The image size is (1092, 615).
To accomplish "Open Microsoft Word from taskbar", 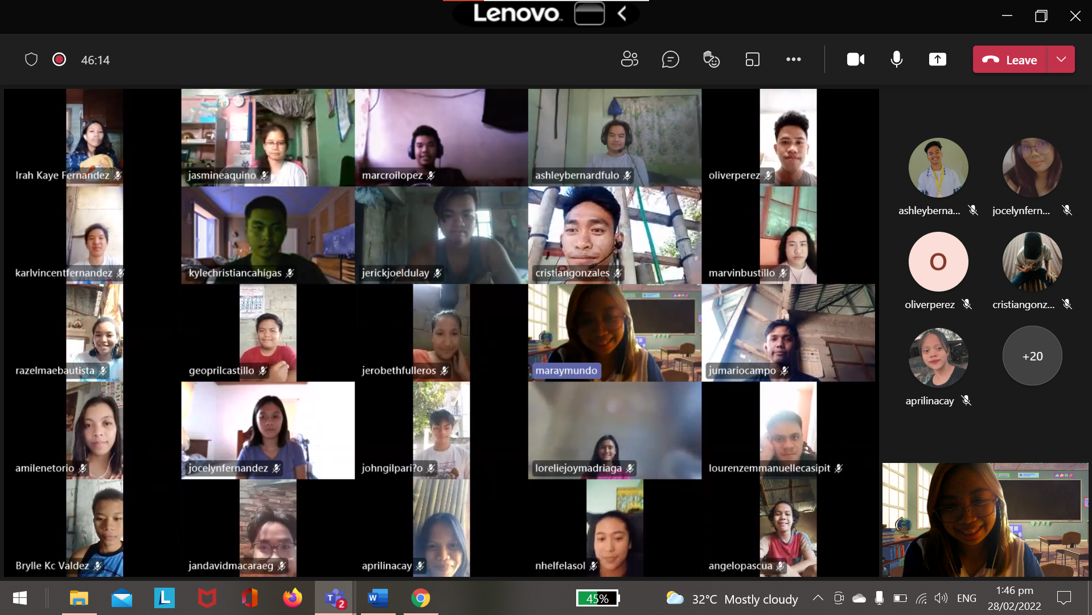I will click(378, 598).
